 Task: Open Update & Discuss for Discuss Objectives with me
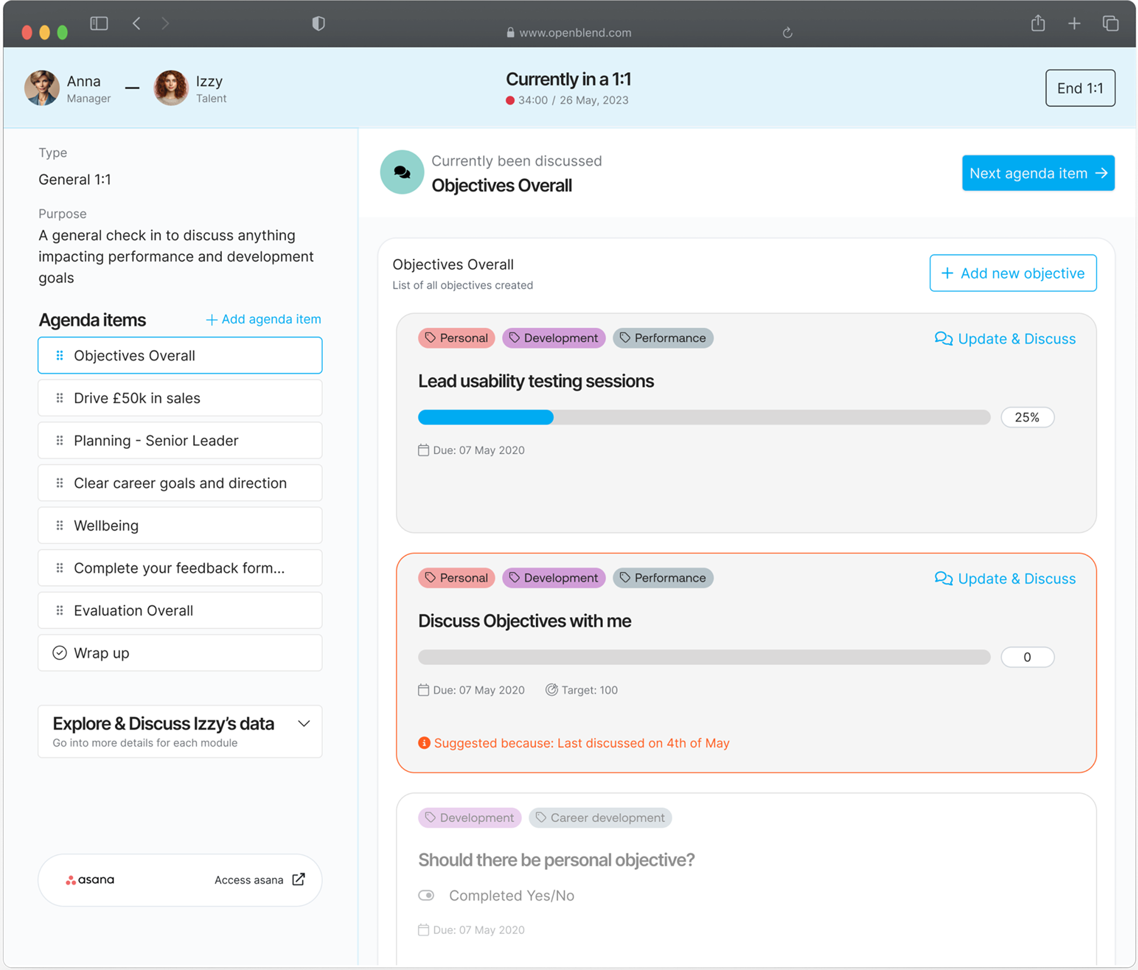[x=1004, y=578]
